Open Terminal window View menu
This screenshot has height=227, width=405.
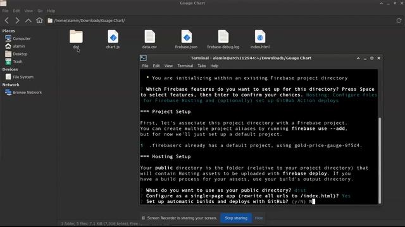[168, 66]
